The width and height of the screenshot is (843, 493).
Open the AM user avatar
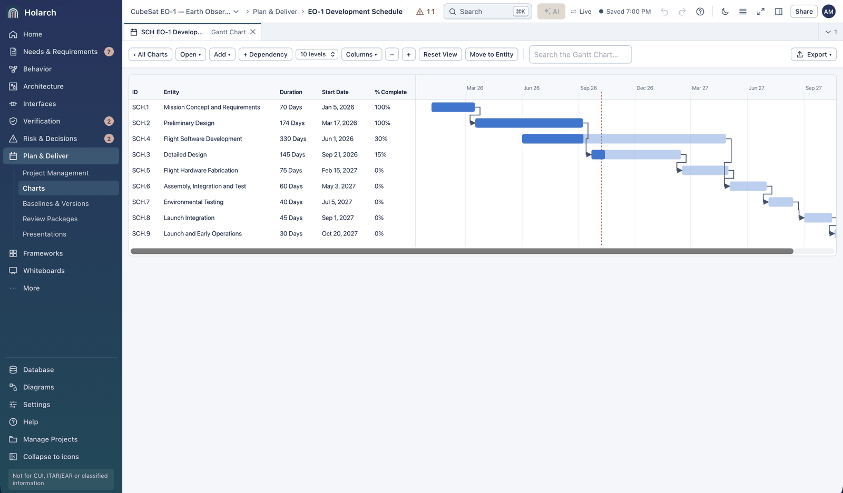point(829,12)
